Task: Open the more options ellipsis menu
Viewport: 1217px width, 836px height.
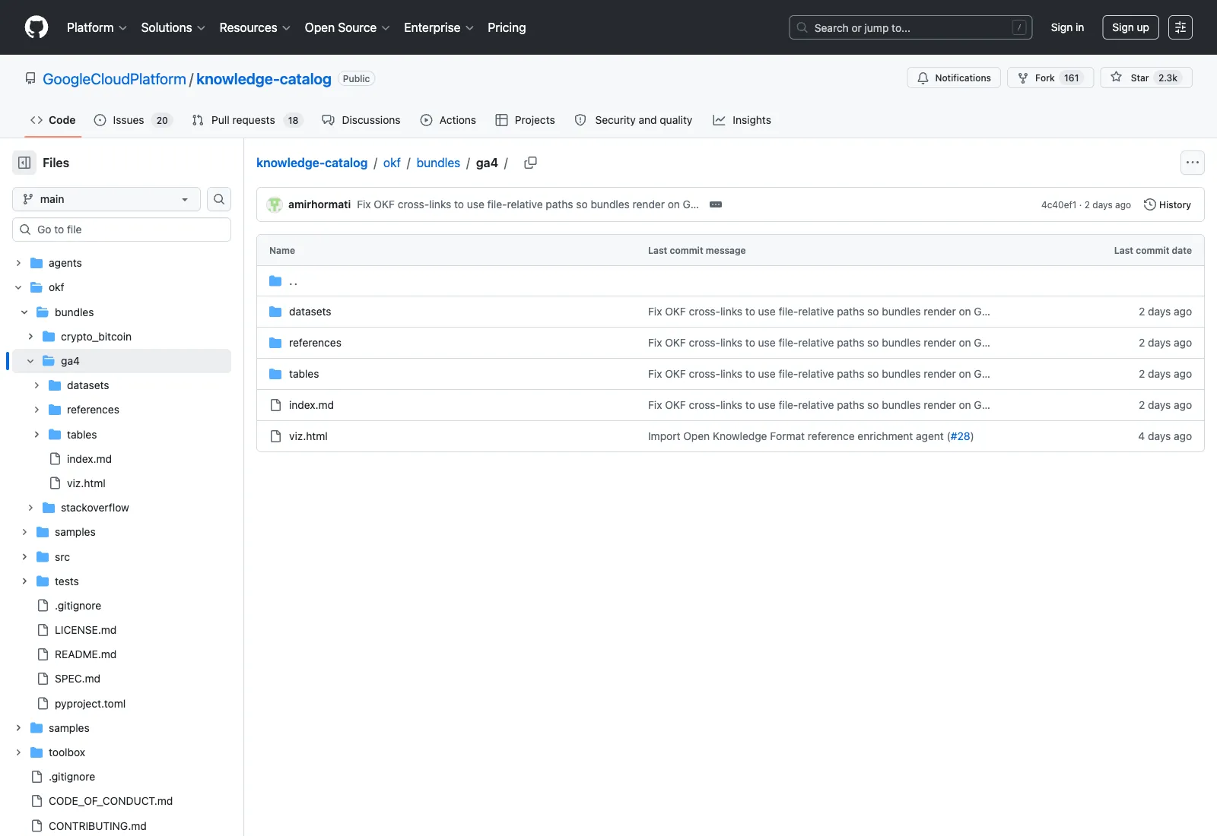Action: 1193,163
